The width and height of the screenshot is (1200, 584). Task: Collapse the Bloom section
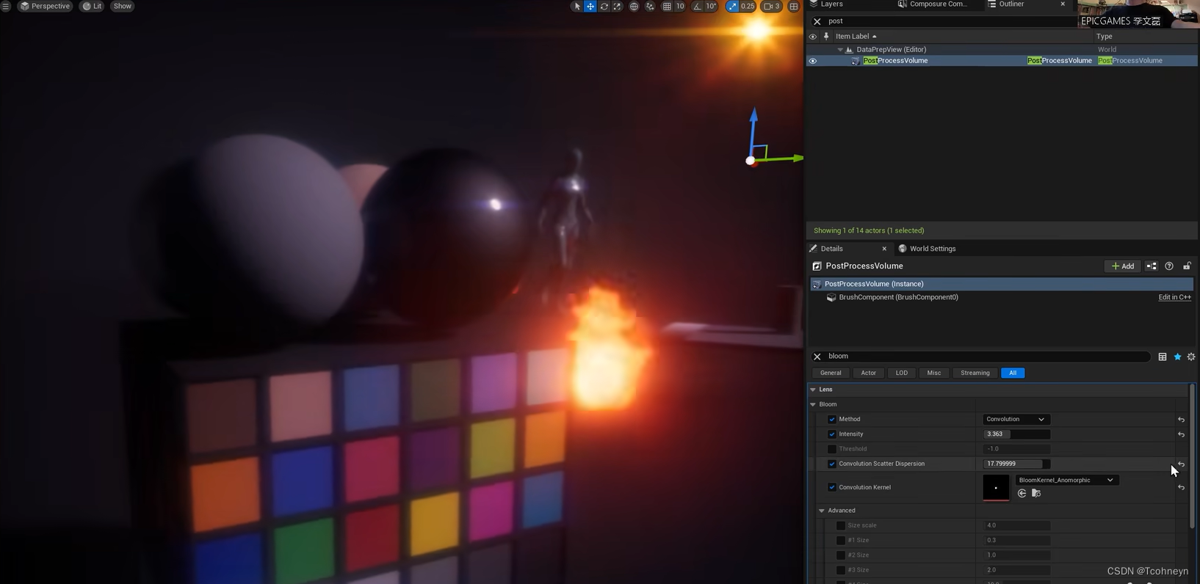tap(813, 404)
